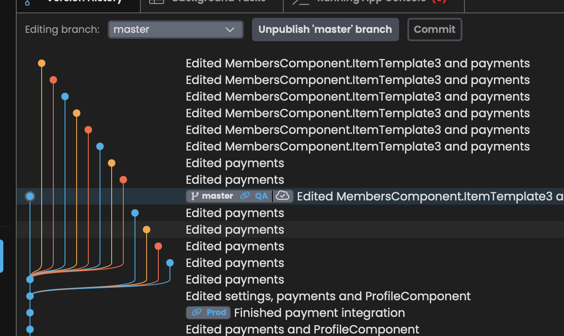The height and width of the screenshot is (336, 564).
Task: Click the 'Editing branch:' label
Action: click(x=62, y=30)
